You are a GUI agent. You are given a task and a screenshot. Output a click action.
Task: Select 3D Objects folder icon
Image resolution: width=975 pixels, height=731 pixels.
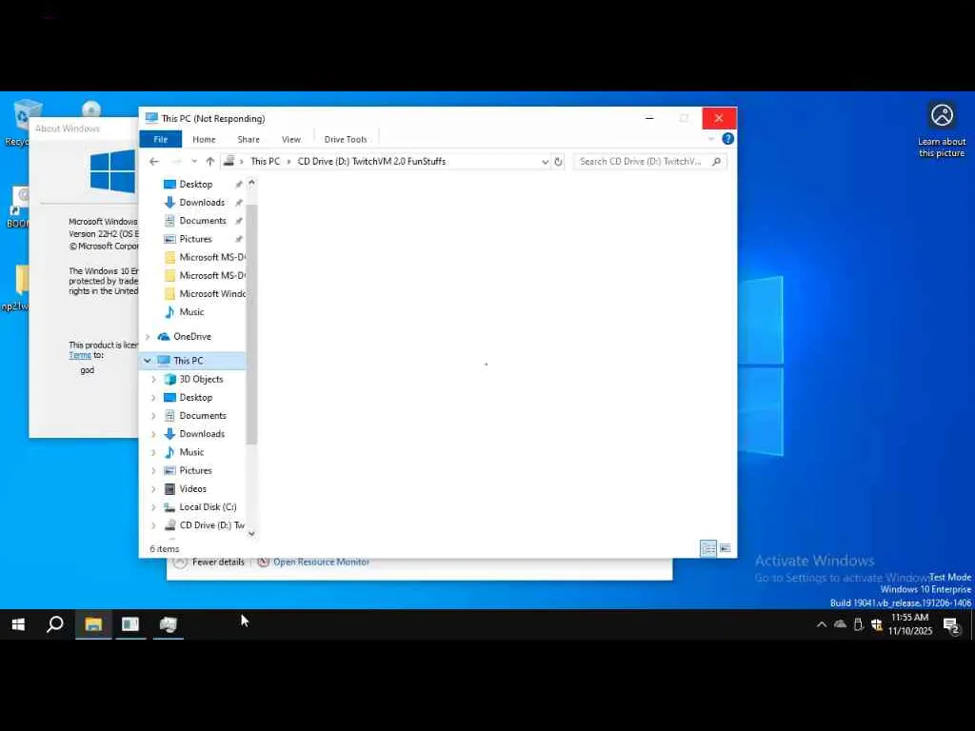pos(169,379)
